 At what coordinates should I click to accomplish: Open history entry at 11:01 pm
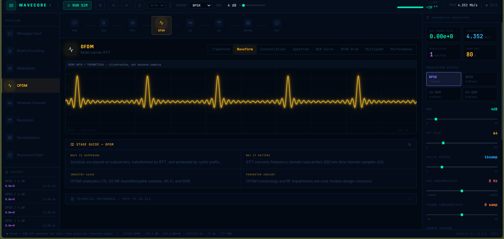pos(31,183)
